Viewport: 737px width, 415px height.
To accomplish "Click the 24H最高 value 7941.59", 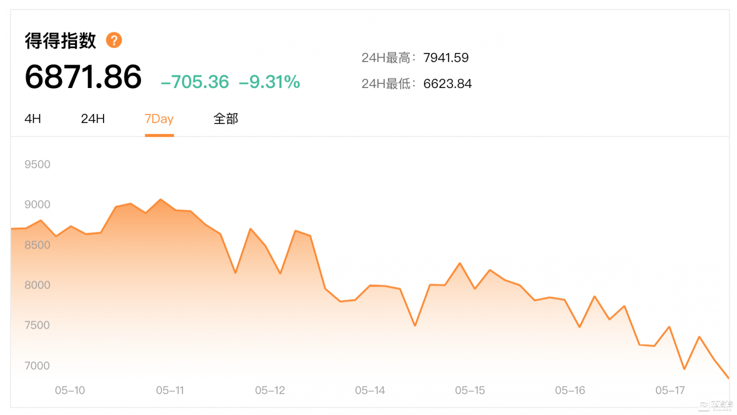I will (446, 58).
